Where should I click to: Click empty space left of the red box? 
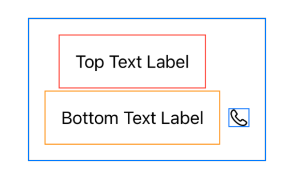pyautogui.click(x=44, y=61)
